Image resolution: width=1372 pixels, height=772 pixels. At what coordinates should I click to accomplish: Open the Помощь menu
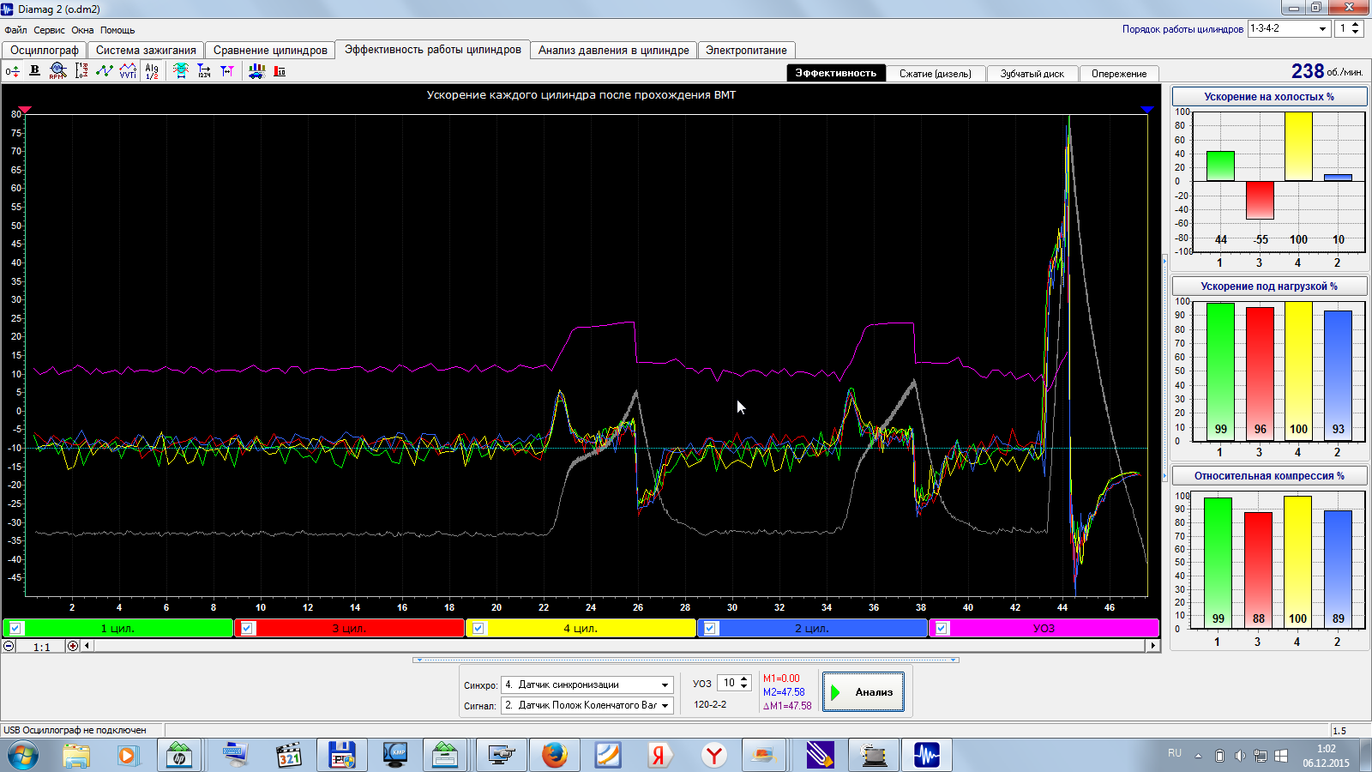[117, 30]
